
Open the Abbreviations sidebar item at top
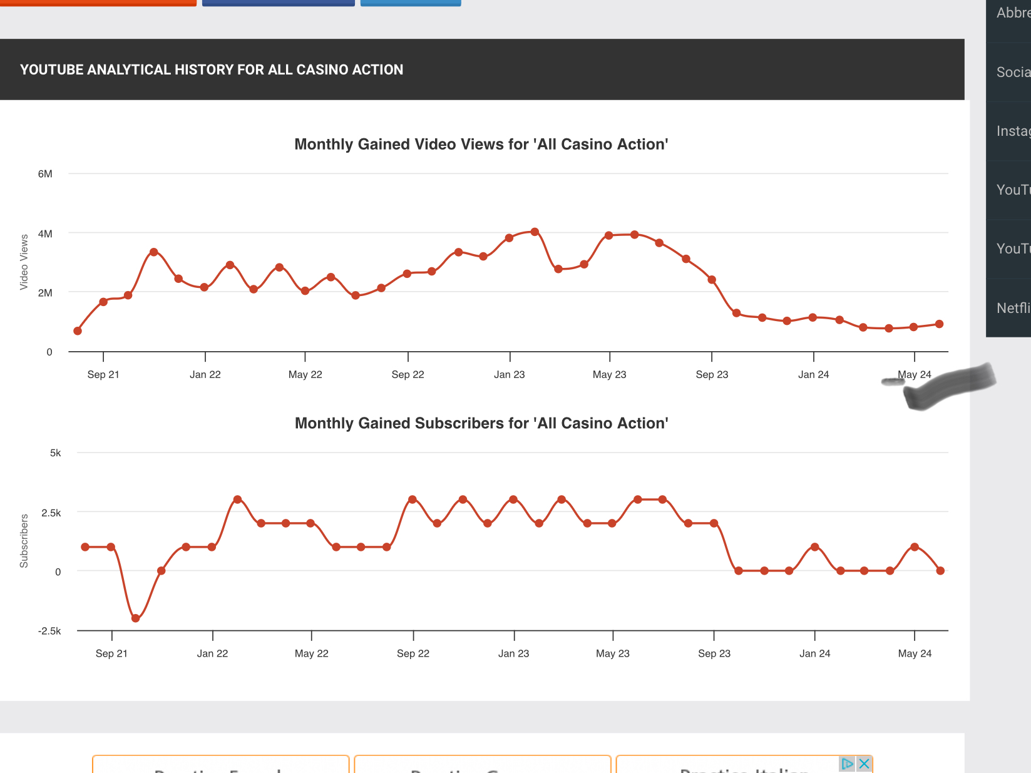(x=1012, y=13)
